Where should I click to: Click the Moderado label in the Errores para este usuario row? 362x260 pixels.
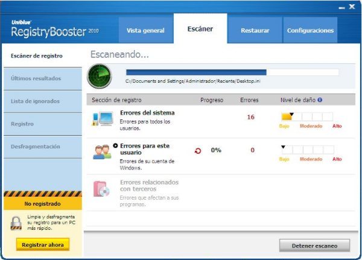[x=311, y=159]
